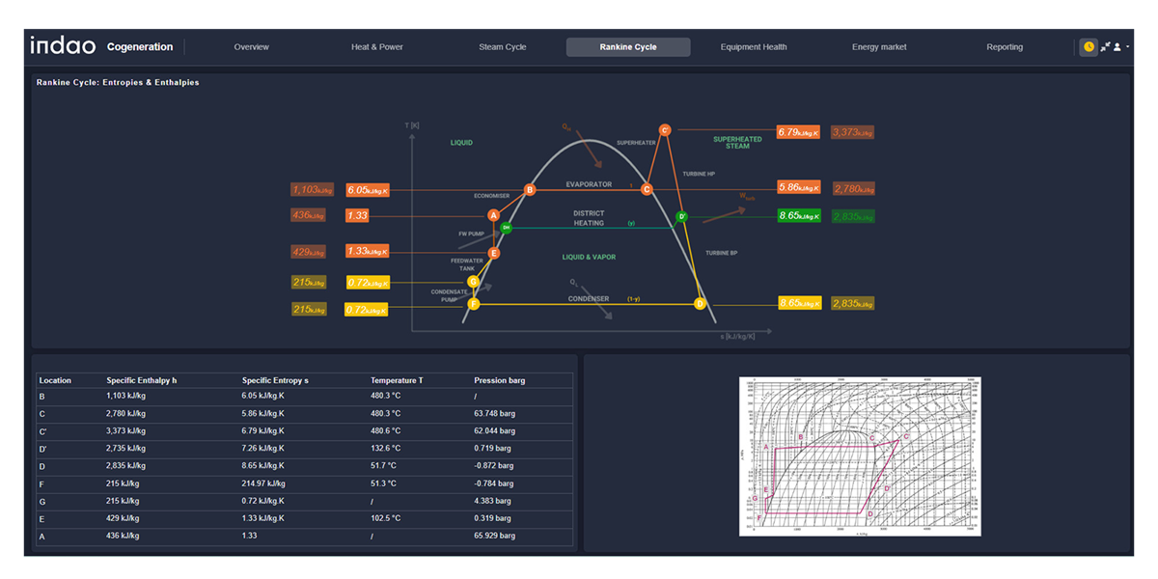Screen dimensions: 1158x579
Task: Open the Equipment Health tab
Action: click(754, 47)
